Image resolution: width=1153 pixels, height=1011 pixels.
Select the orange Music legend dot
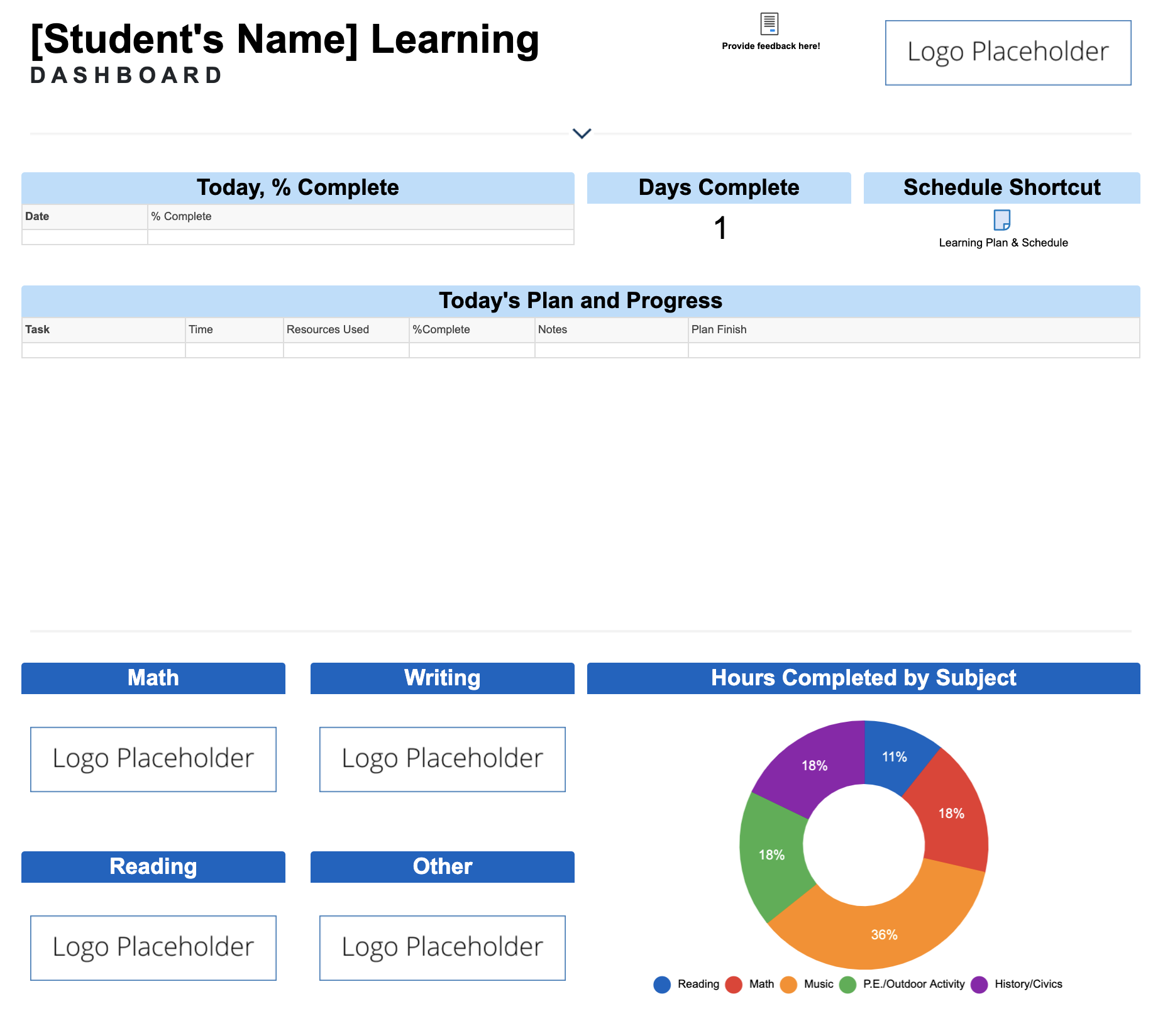coord(788,985)
